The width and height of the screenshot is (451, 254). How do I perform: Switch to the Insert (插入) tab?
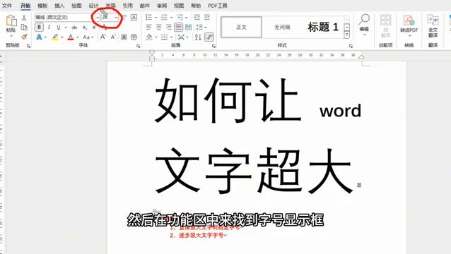pyautogui.click(x=59, y=6)
